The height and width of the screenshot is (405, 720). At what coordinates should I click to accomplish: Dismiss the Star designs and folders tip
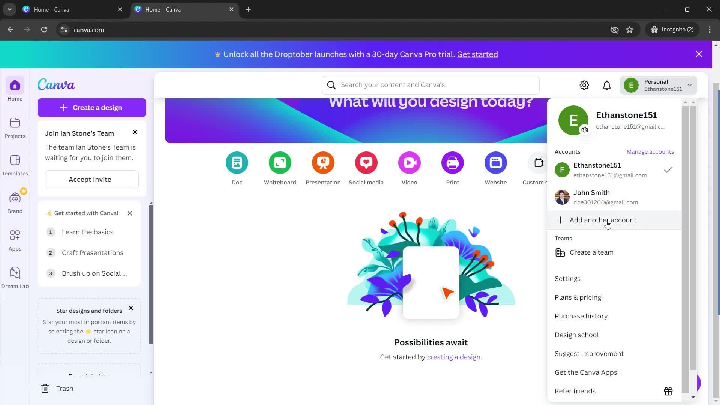pyautogui.click(x=131, y=308)
